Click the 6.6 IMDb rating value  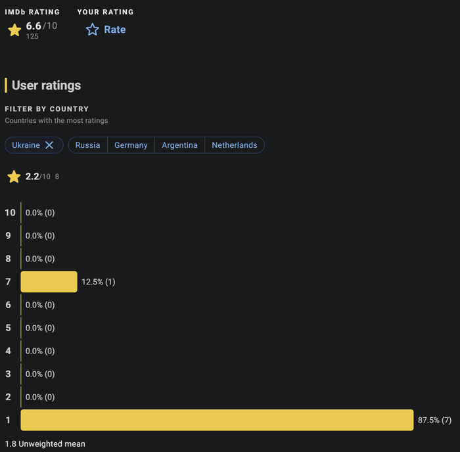pos(34,26)
